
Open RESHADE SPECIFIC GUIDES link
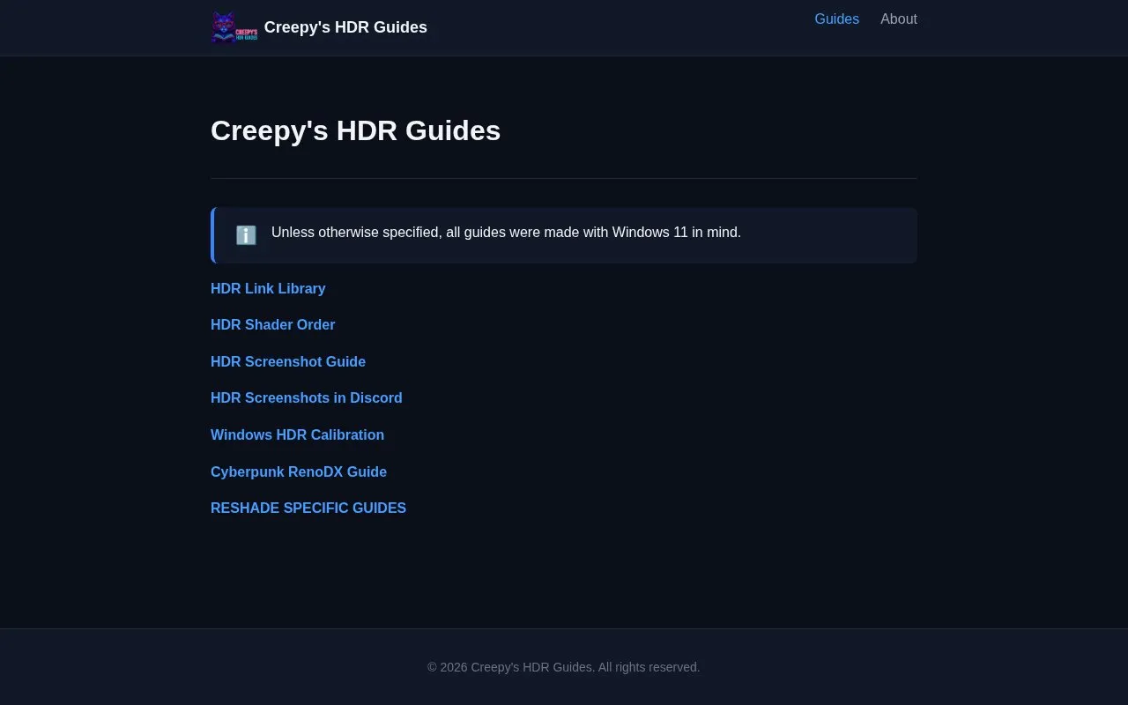pyautogui.click(x=308, y=508)
